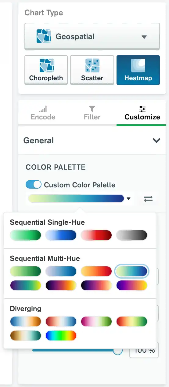Choose the red single-hue sequential palette
The image size is (169, 387).
pos(96,235)
